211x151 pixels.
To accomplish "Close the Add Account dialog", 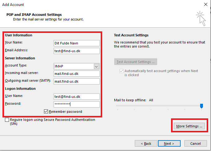I will click(205, 4).
